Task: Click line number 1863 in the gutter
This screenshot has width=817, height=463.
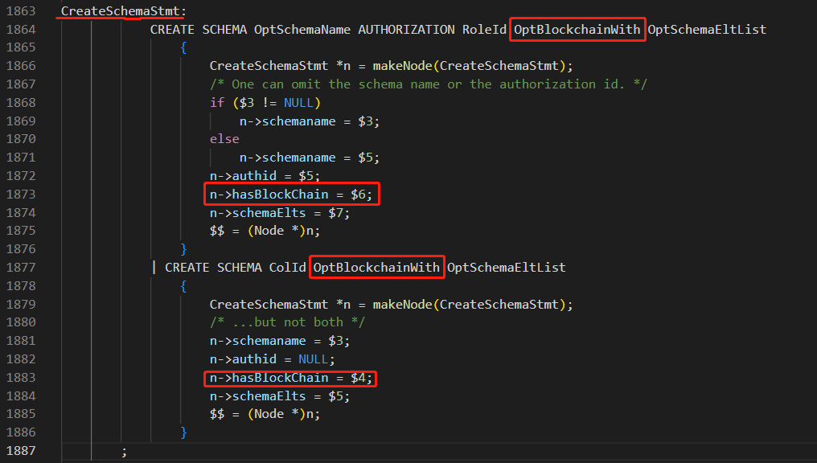Action: pos(21,11)
